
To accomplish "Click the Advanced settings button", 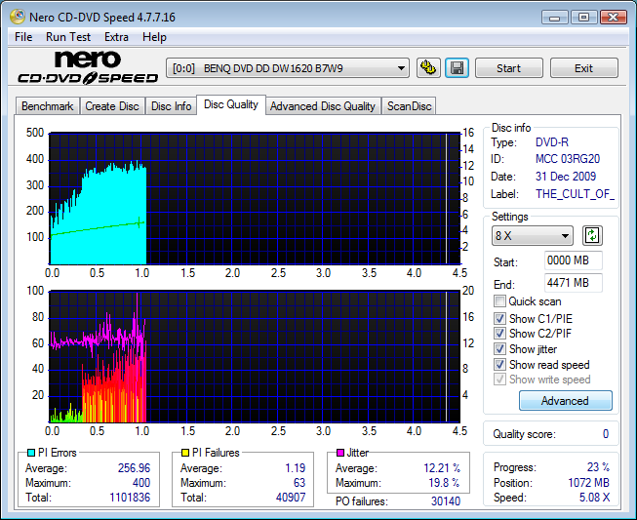I will point(565,401).
